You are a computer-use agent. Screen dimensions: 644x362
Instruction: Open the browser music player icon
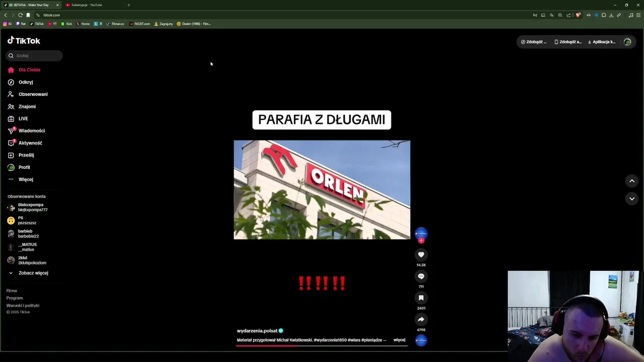pyautogui.click(x=631, y=15)
